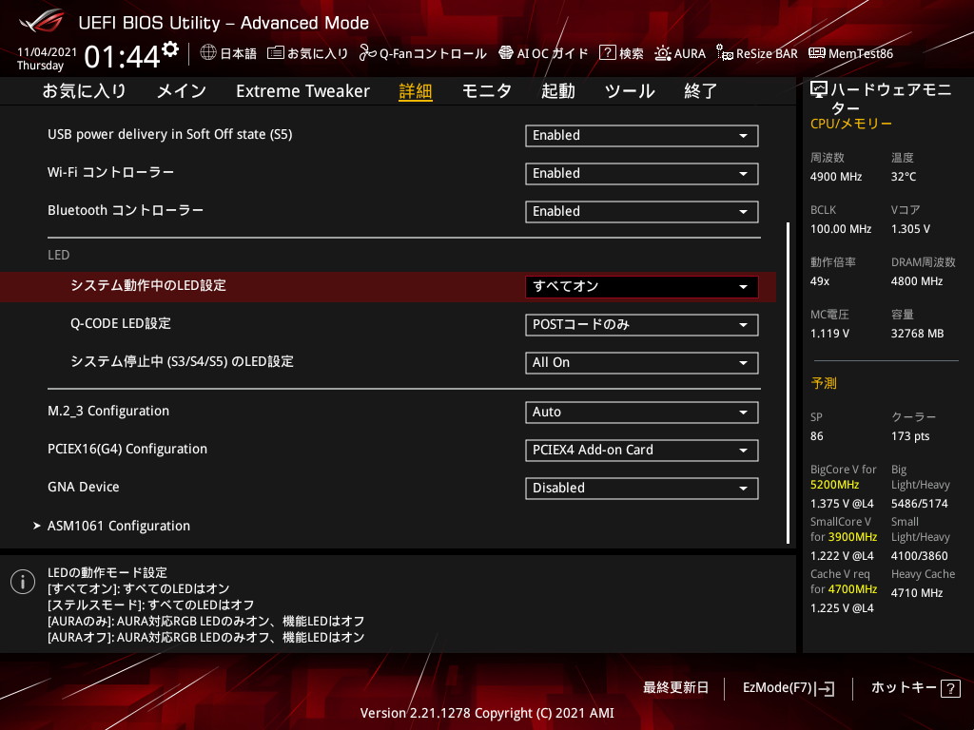The image size is (974, 730).
Task: Toggle ReSize BAR icon
Action: pyautogui.click(x=724, y=53)
